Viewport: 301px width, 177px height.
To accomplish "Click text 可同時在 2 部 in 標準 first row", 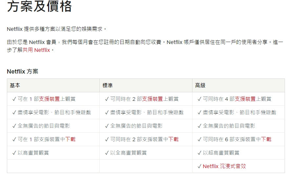I will 126,99.
